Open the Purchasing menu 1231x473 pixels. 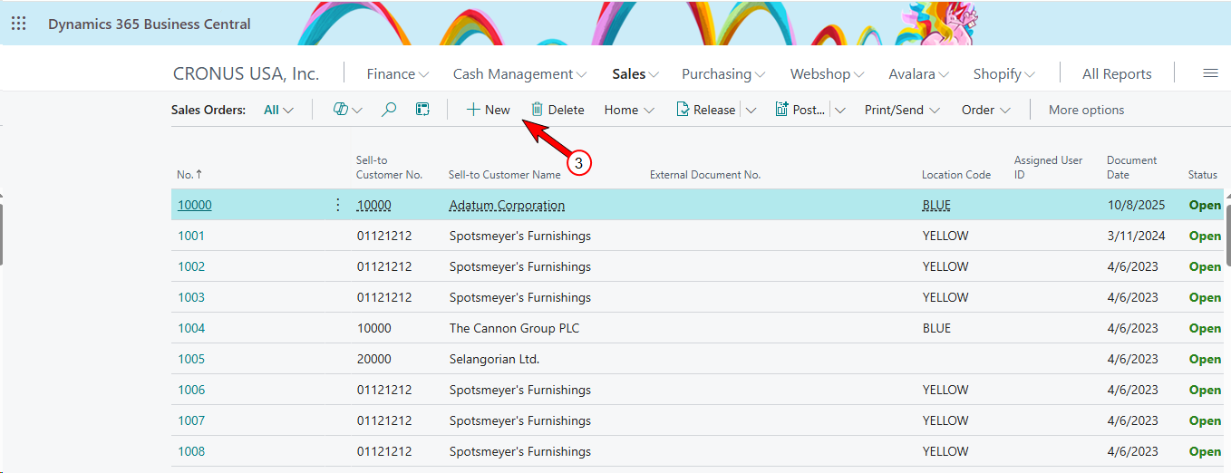point(723,74)
